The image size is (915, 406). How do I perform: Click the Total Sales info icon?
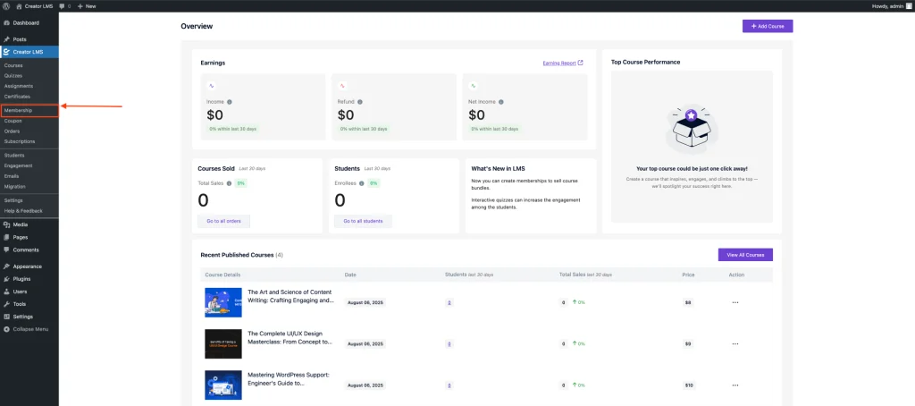(230, 183)
